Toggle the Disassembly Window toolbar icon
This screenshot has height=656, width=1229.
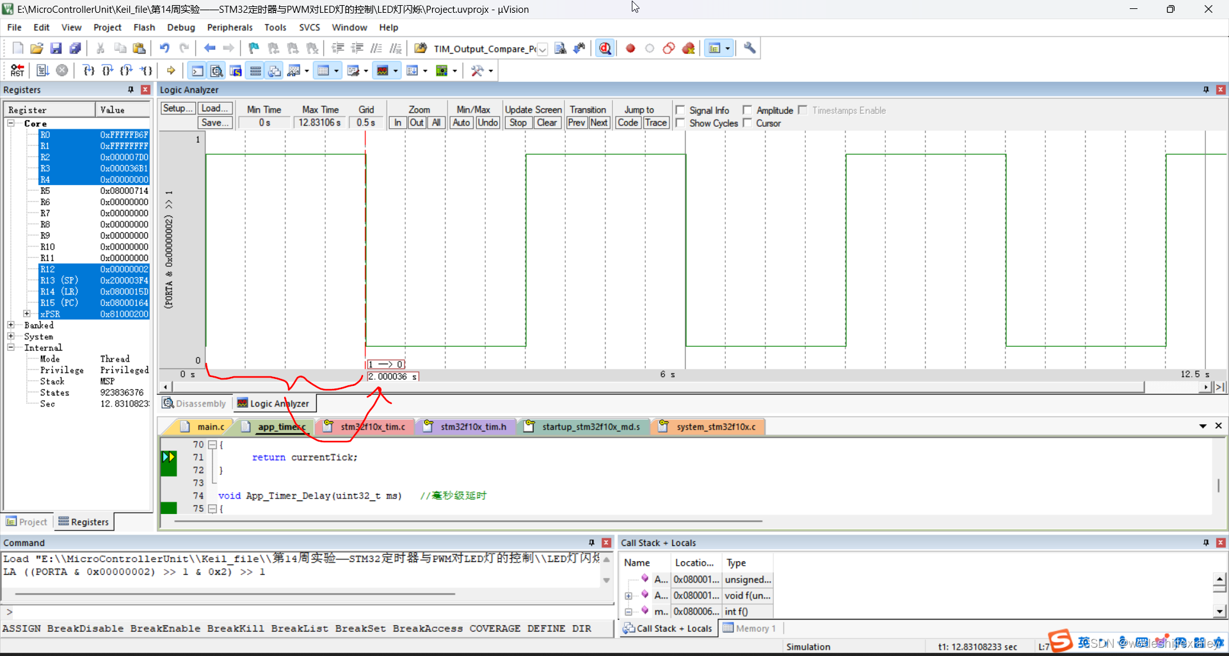[x=217, y=70]
